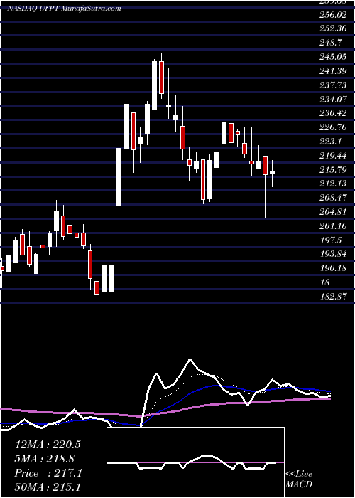Screen dimensions: 355x498
Task: Click inside the MACD inset chart
Action: coord(195,462)
